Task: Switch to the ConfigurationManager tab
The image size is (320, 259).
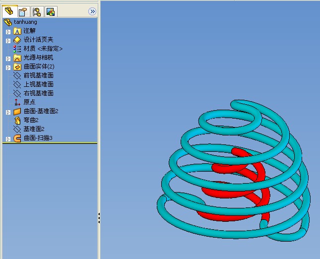Action: (37, 11)
